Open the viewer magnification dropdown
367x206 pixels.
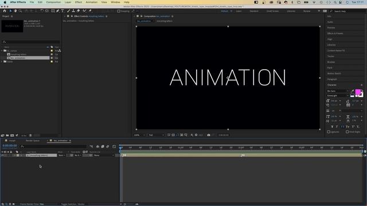(x=139, y=135)
